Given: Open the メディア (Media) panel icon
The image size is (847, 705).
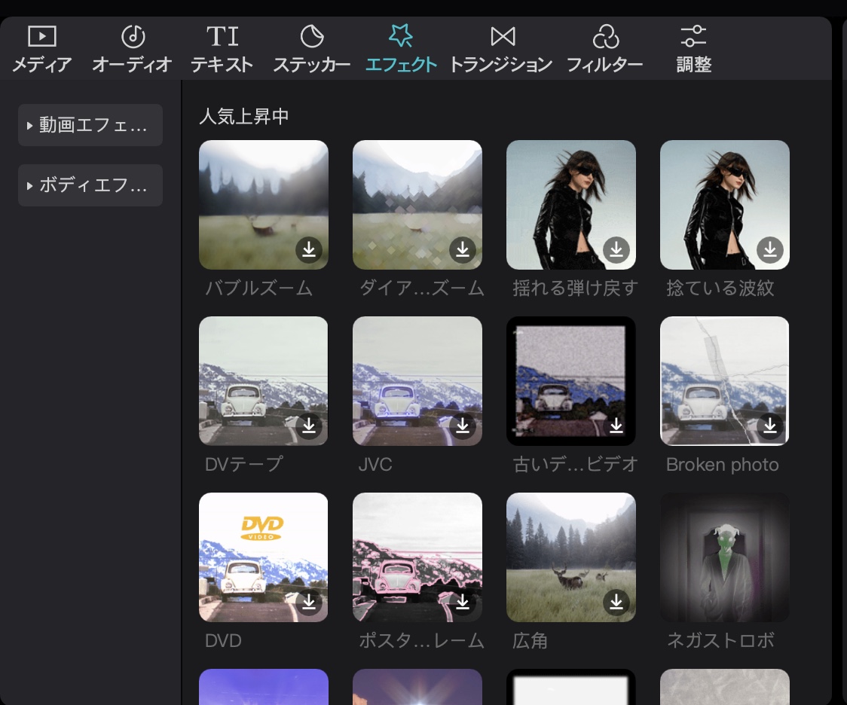Looking at the screenshot, I should [41, 47].
